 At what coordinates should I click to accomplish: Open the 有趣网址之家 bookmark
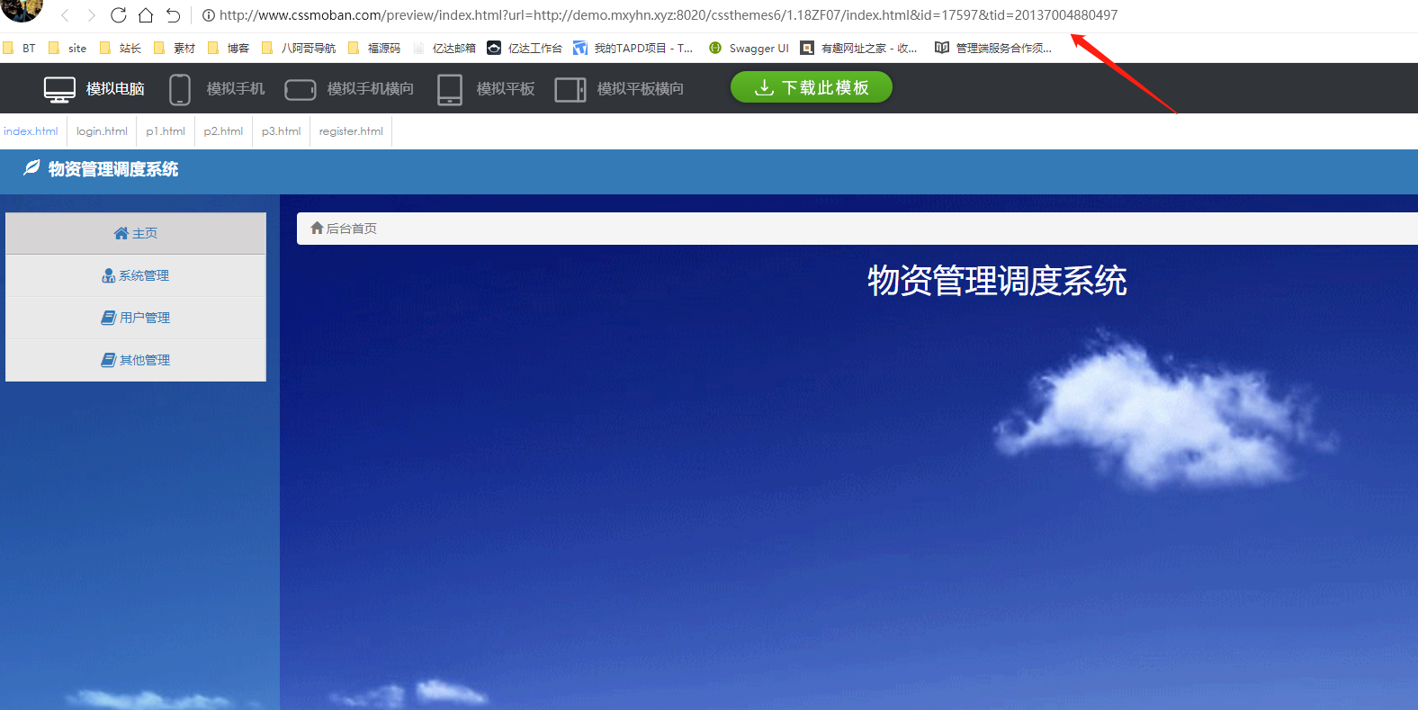[859, 49]
